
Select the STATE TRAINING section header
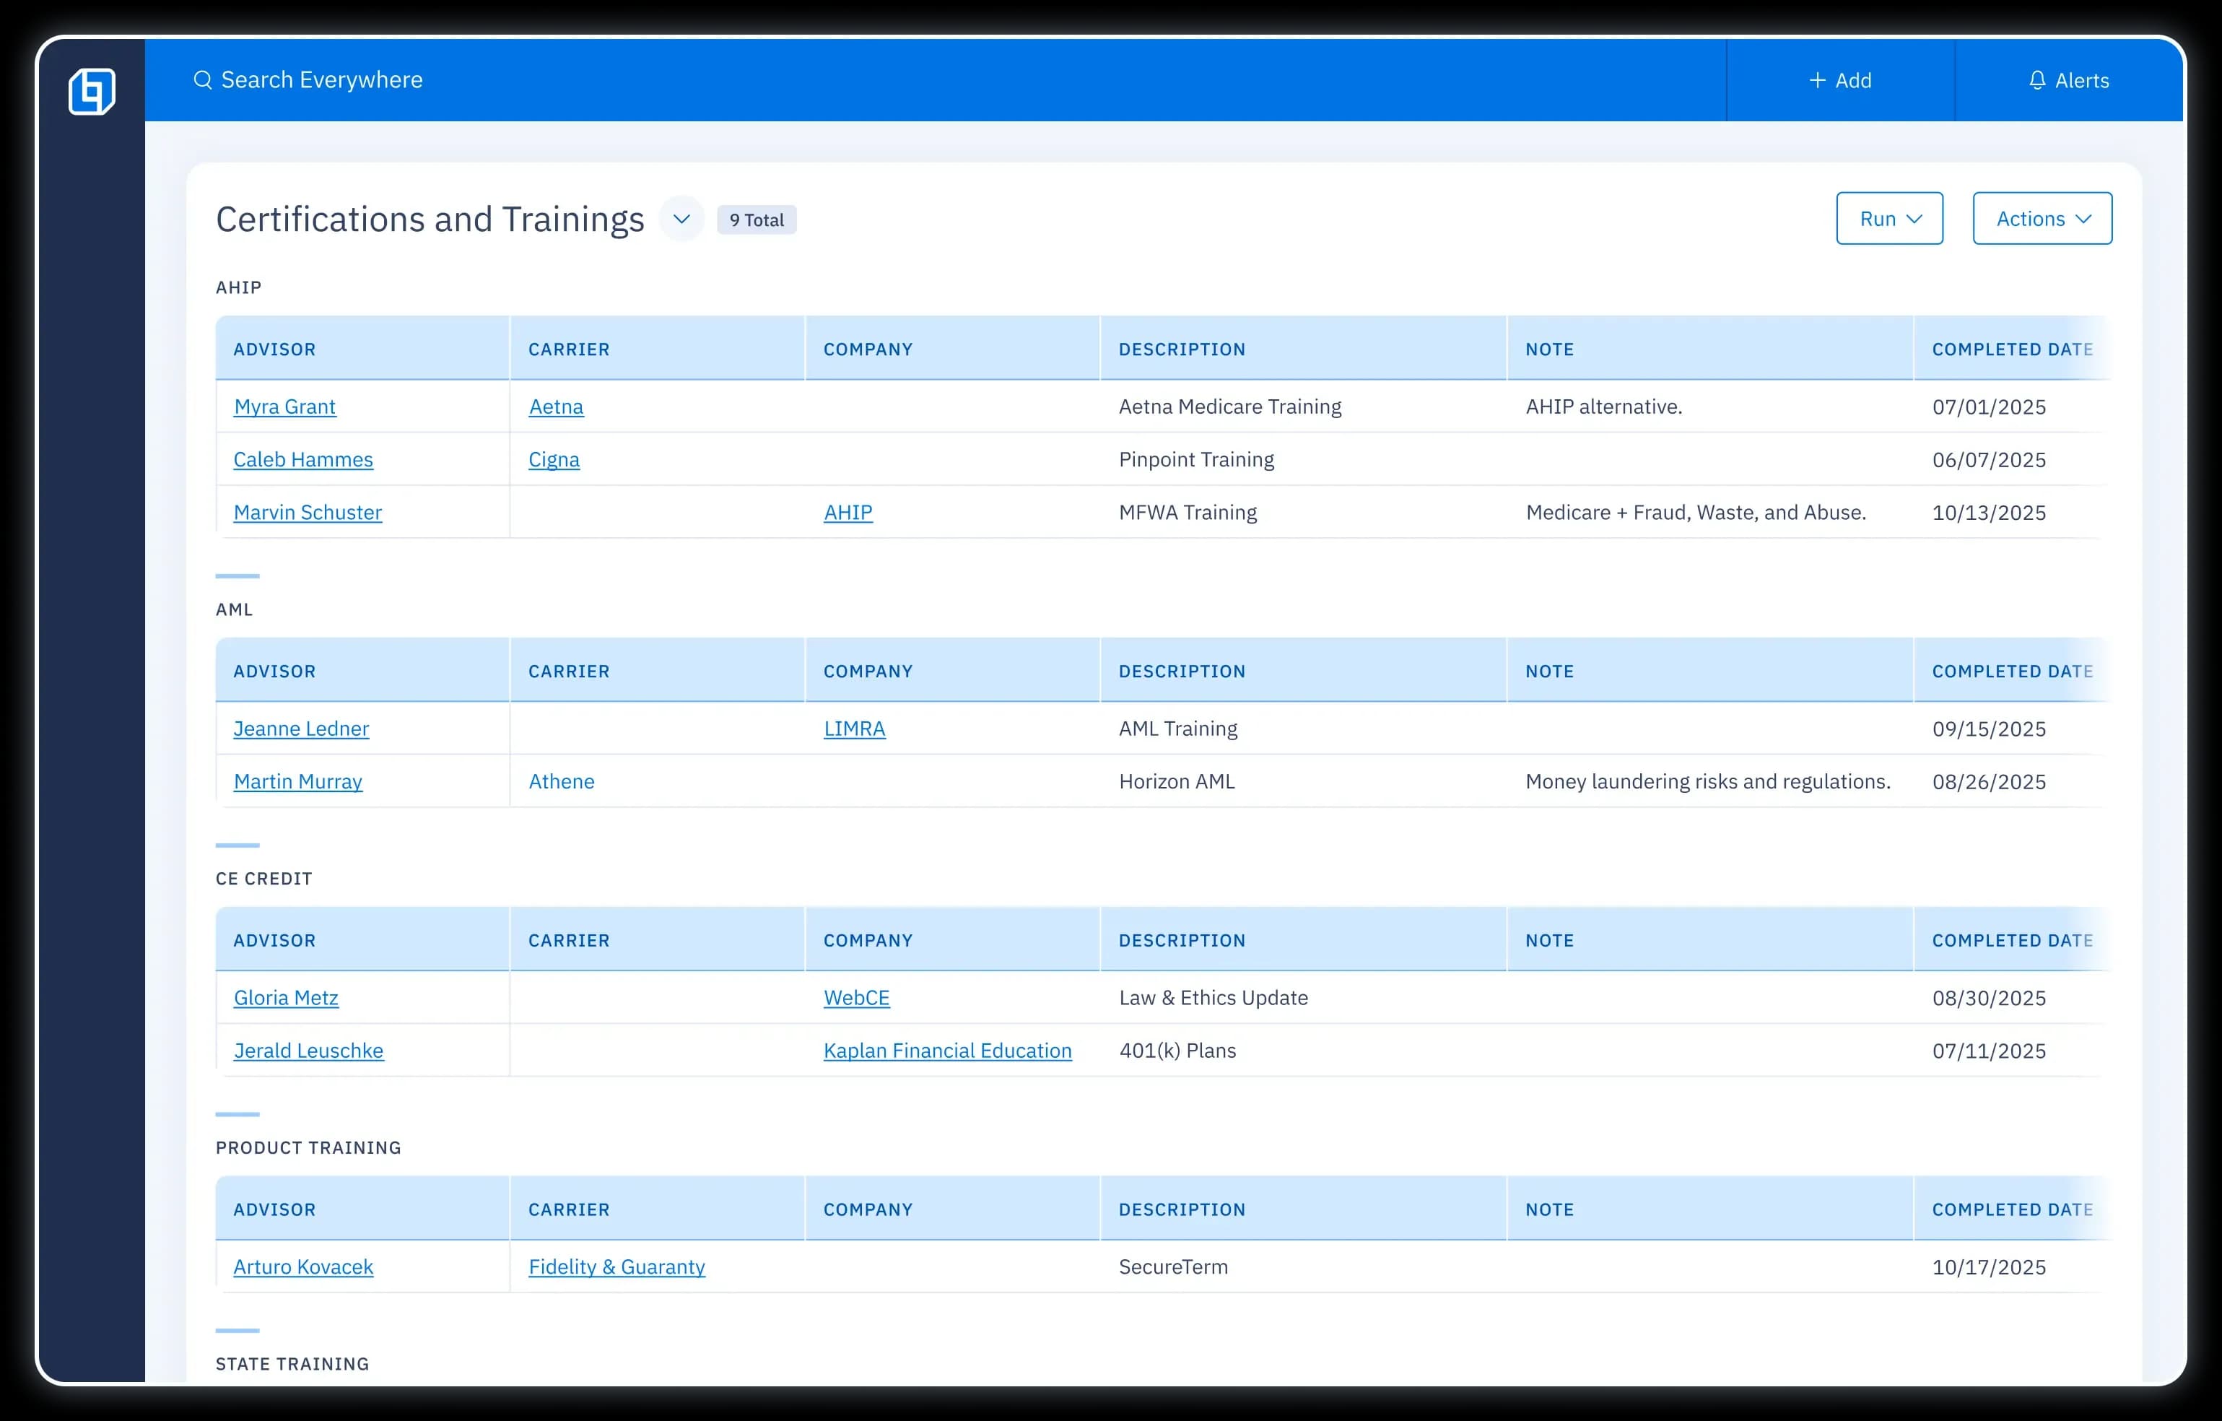click(x=292, y=1363)
